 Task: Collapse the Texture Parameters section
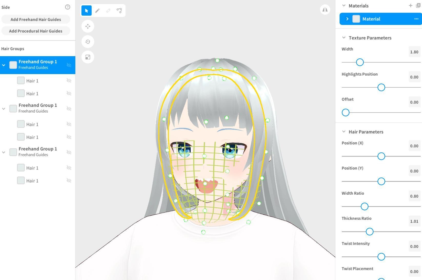click(x=344, y=38)
